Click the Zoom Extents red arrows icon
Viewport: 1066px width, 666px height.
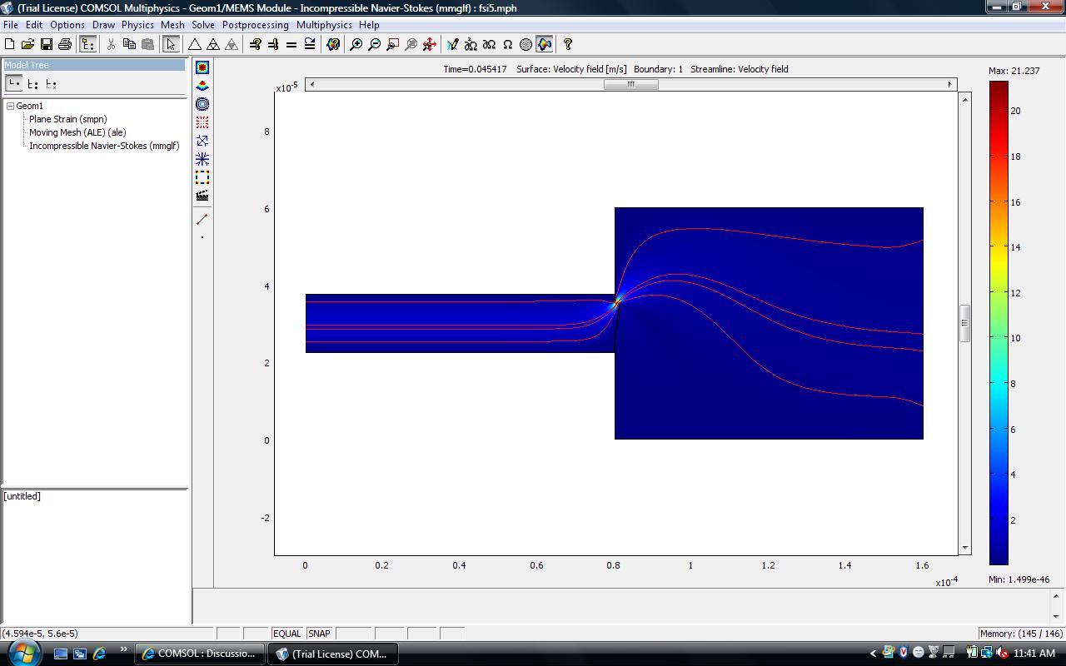(x=430, y=44)
